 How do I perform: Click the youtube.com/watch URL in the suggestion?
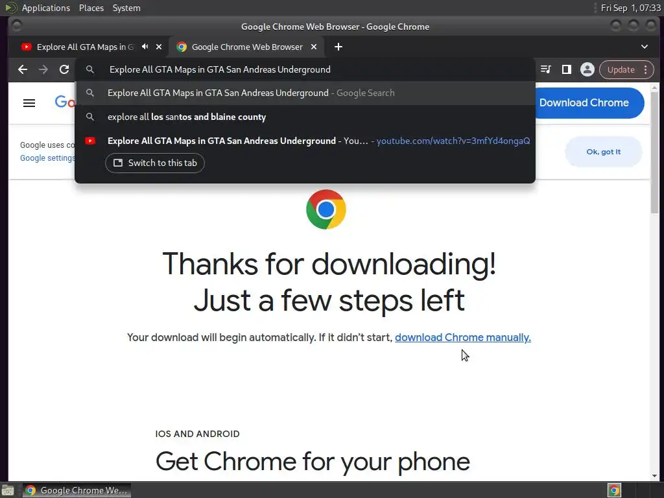click(x=453, y=141)
